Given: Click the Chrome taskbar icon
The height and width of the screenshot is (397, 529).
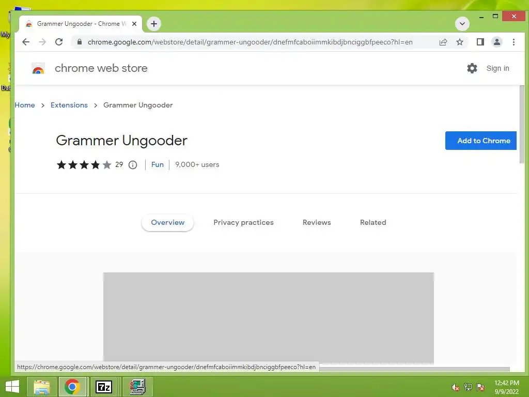Looking at the screenshot, I should click(x=72, y=387).
